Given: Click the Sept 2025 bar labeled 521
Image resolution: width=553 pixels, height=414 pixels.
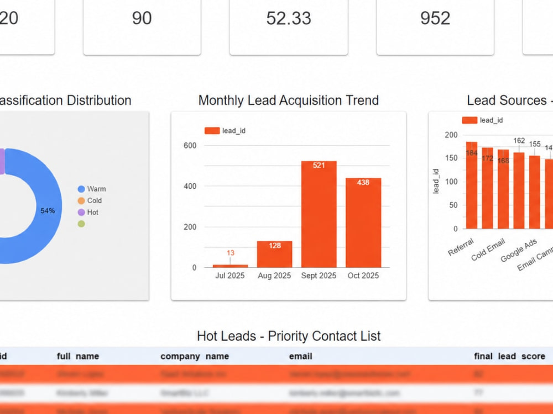Looking at the screenshot, I should 319,214.
